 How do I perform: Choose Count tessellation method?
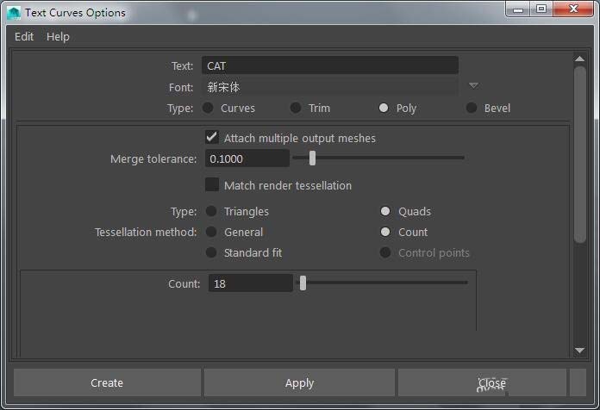(385, 232)
